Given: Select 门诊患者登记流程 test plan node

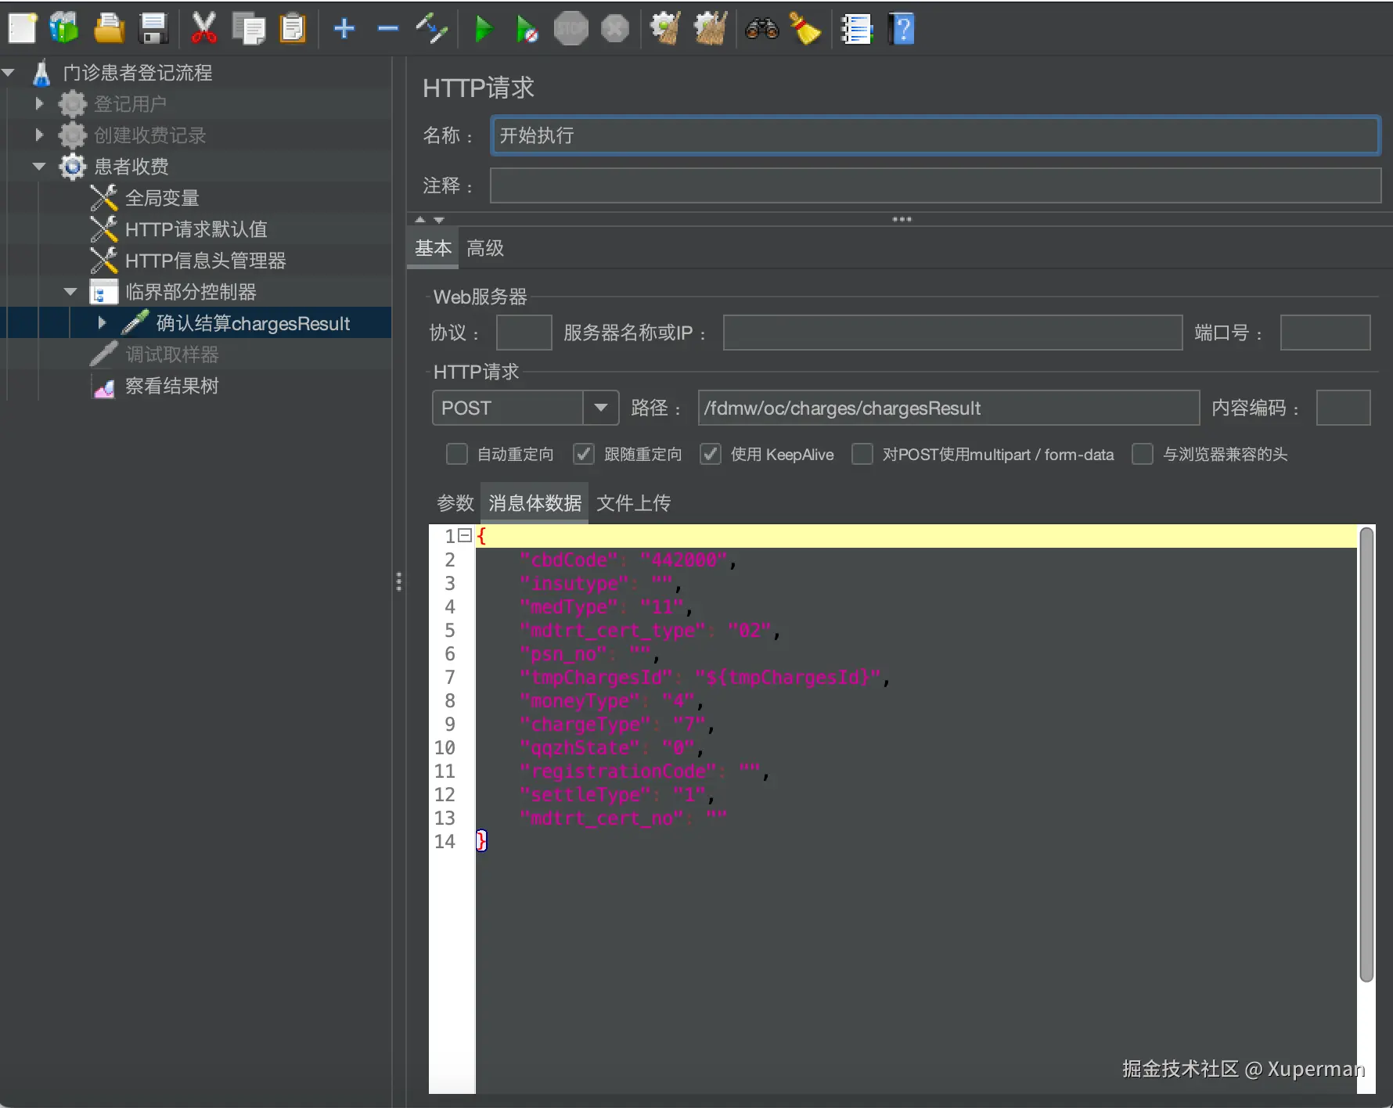Looking at the screenshot, I should click(138, 73).
